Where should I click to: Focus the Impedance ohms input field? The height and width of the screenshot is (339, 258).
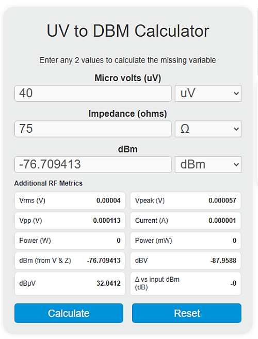tap(93, 129)
